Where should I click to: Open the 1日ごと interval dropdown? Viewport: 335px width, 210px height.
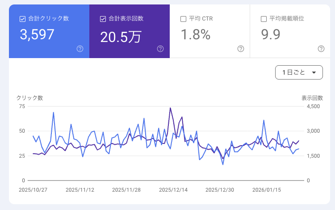(x=299, y=72)
